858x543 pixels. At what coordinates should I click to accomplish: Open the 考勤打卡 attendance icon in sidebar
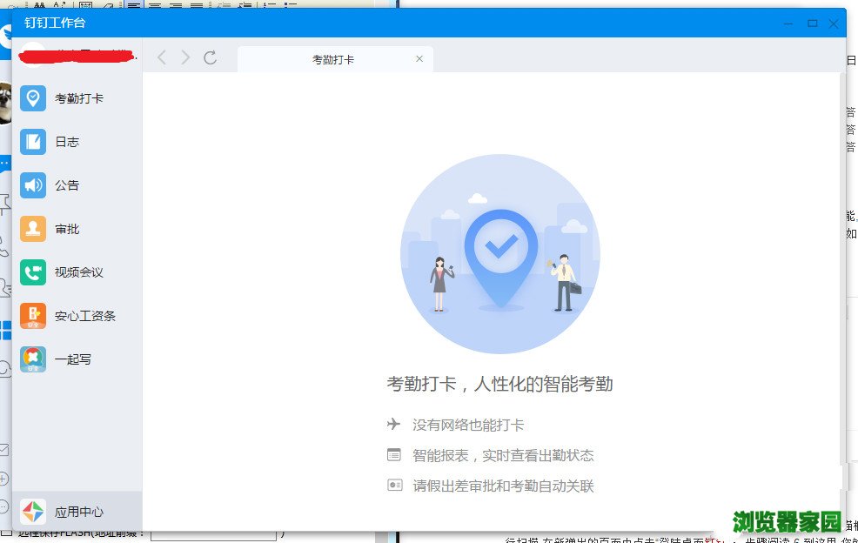coord(32,97)
